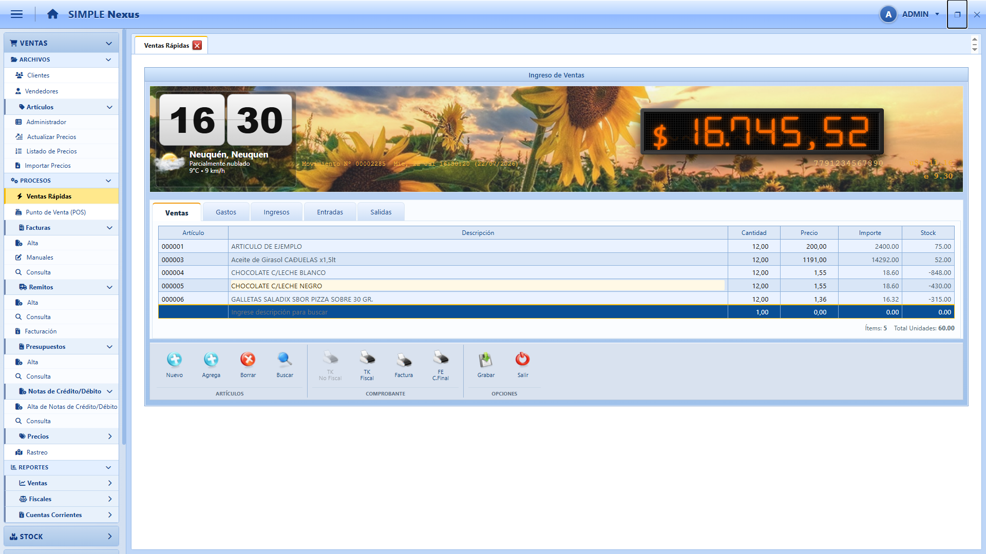Click the red Borrar icon
986x554 pixels.
pos(248,360)
